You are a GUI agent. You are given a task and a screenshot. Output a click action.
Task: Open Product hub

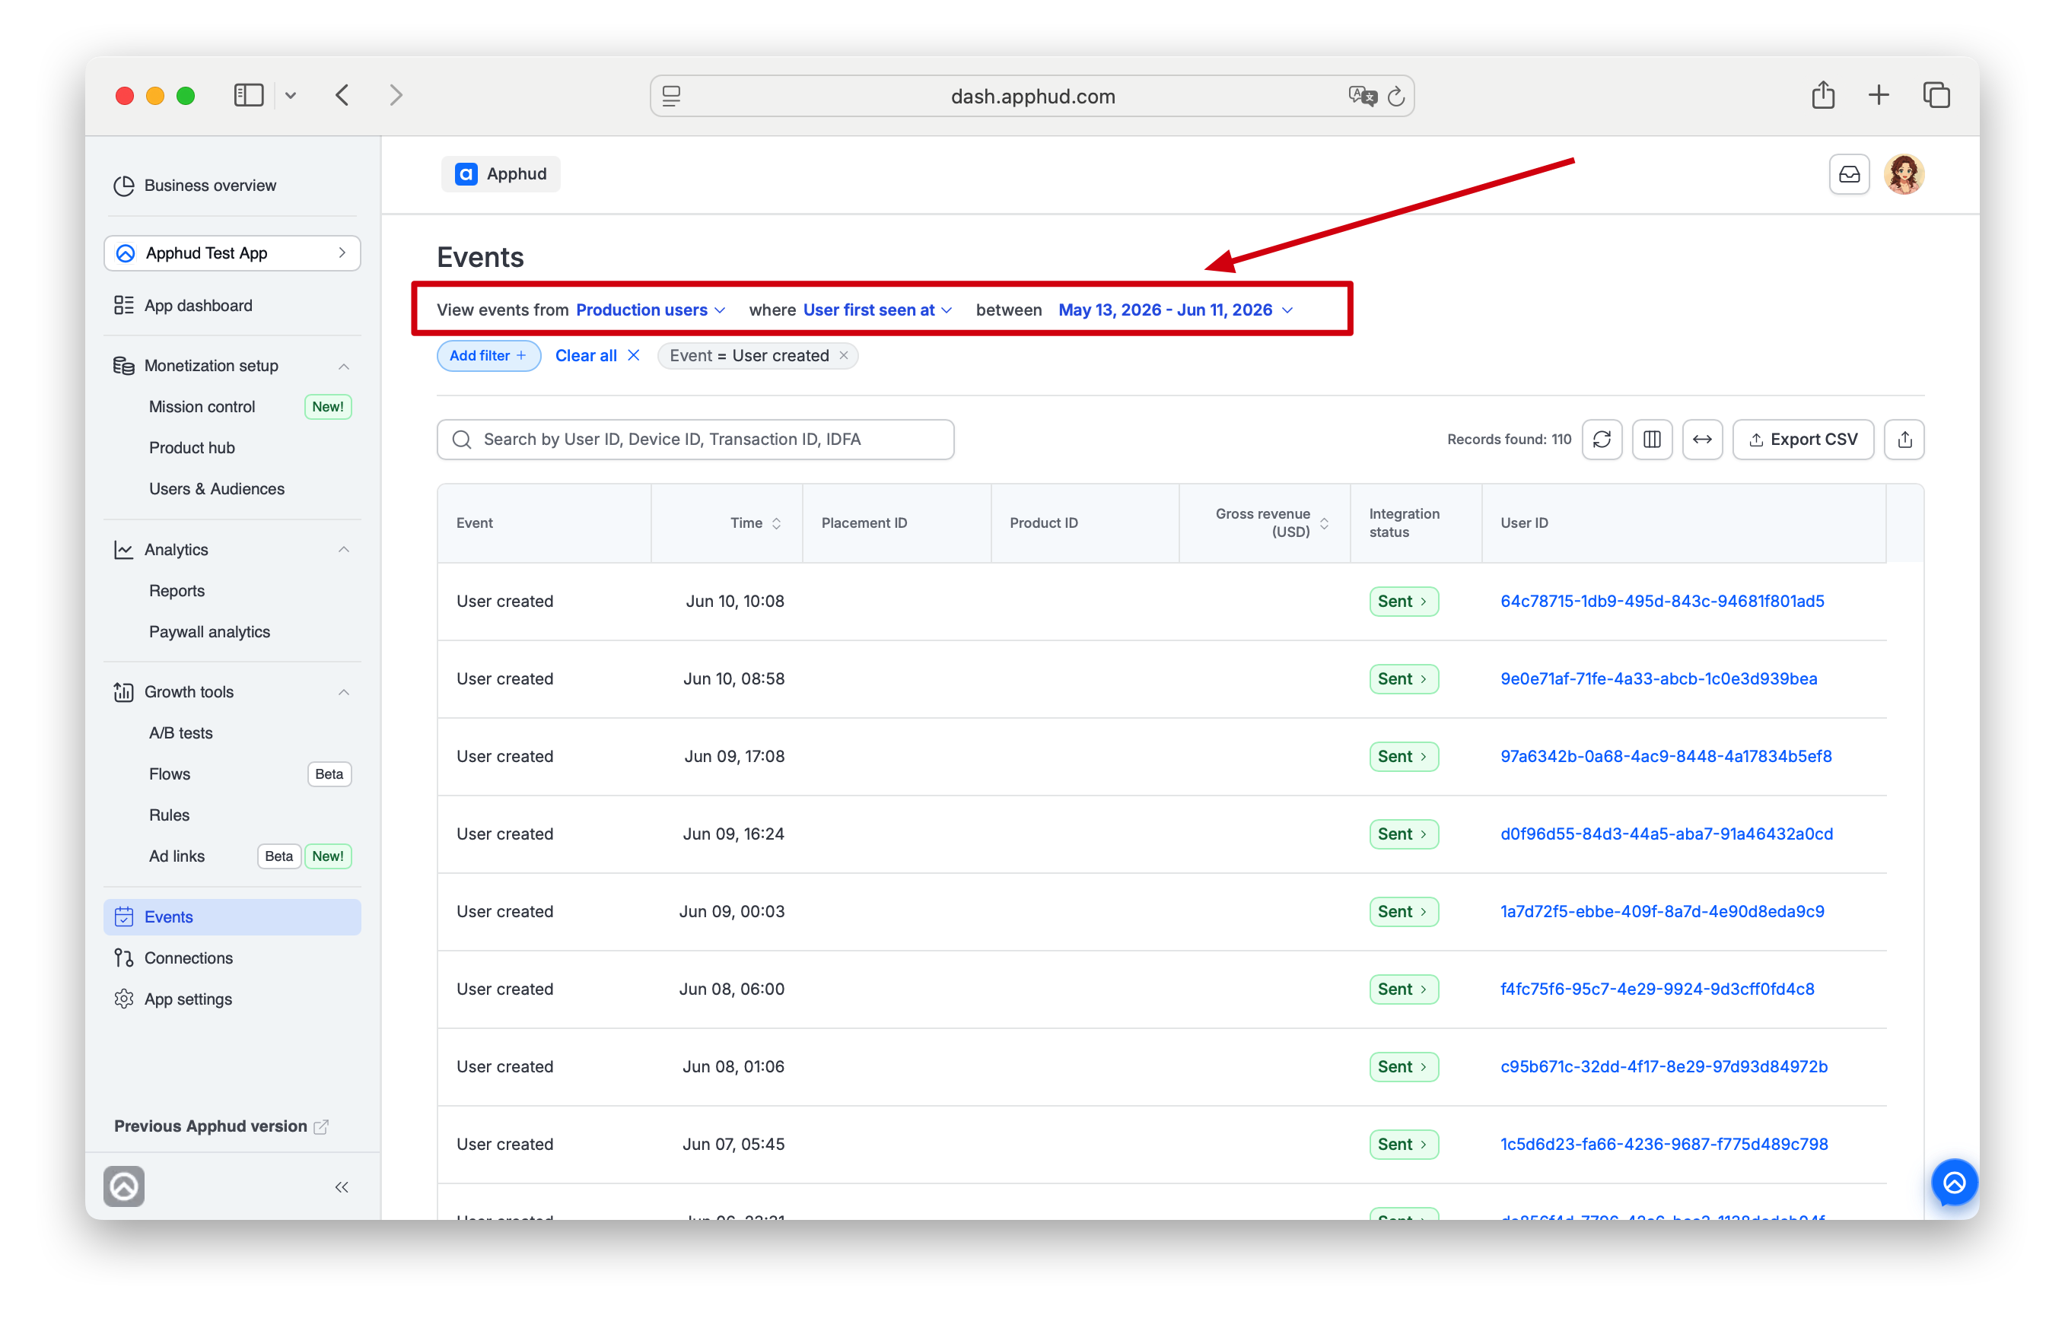click(192, 447)
